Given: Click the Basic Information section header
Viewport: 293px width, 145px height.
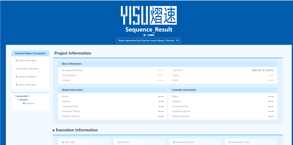Looking at the screenshot, I should pos(168,64).
